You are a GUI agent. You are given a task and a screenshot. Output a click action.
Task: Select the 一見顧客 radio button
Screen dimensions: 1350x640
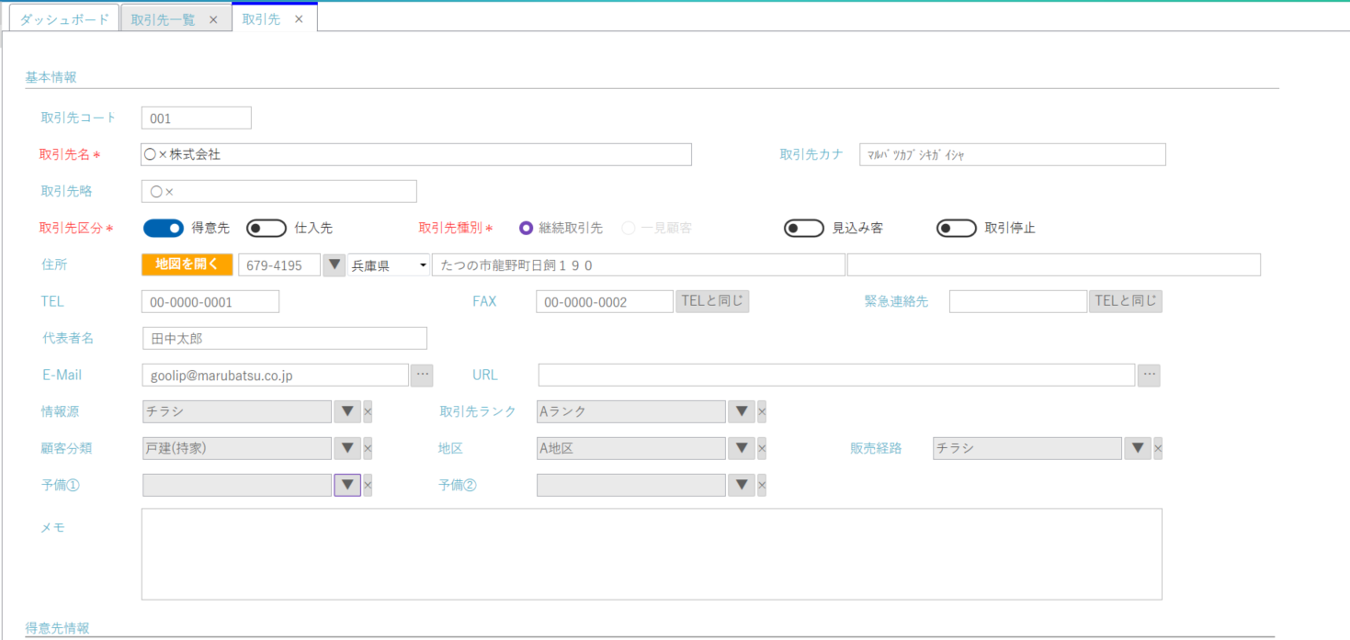point(629,228)
